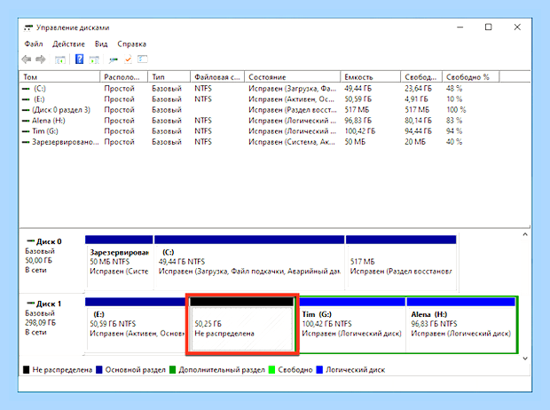
Task: Click the 96,83 ГБ capacity cell in list
Action: 357,121
